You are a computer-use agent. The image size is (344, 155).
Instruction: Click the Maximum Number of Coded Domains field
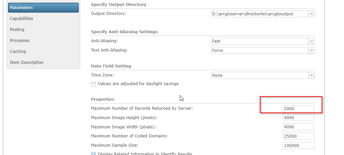click(299, 136)
